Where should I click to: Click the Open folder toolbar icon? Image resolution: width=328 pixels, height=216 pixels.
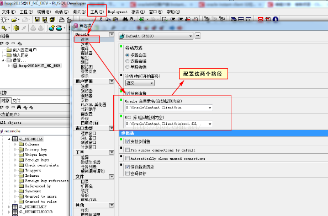click(14, 20)
